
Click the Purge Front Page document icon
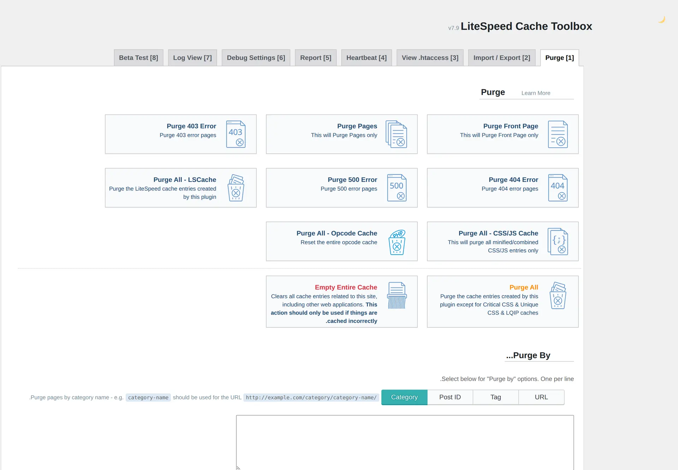(558, 134)
